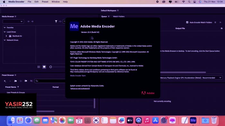Create new preset with plus icon
Image resolution: width=225 pixels, height=126 pixels.
point(5,81)
